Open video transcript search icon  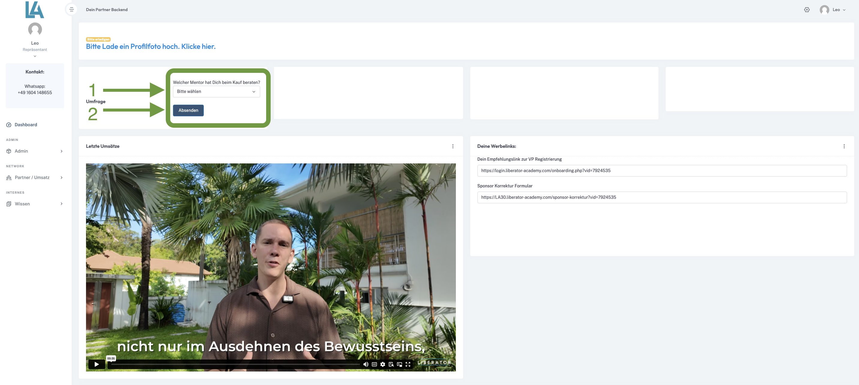pos(391,364)
